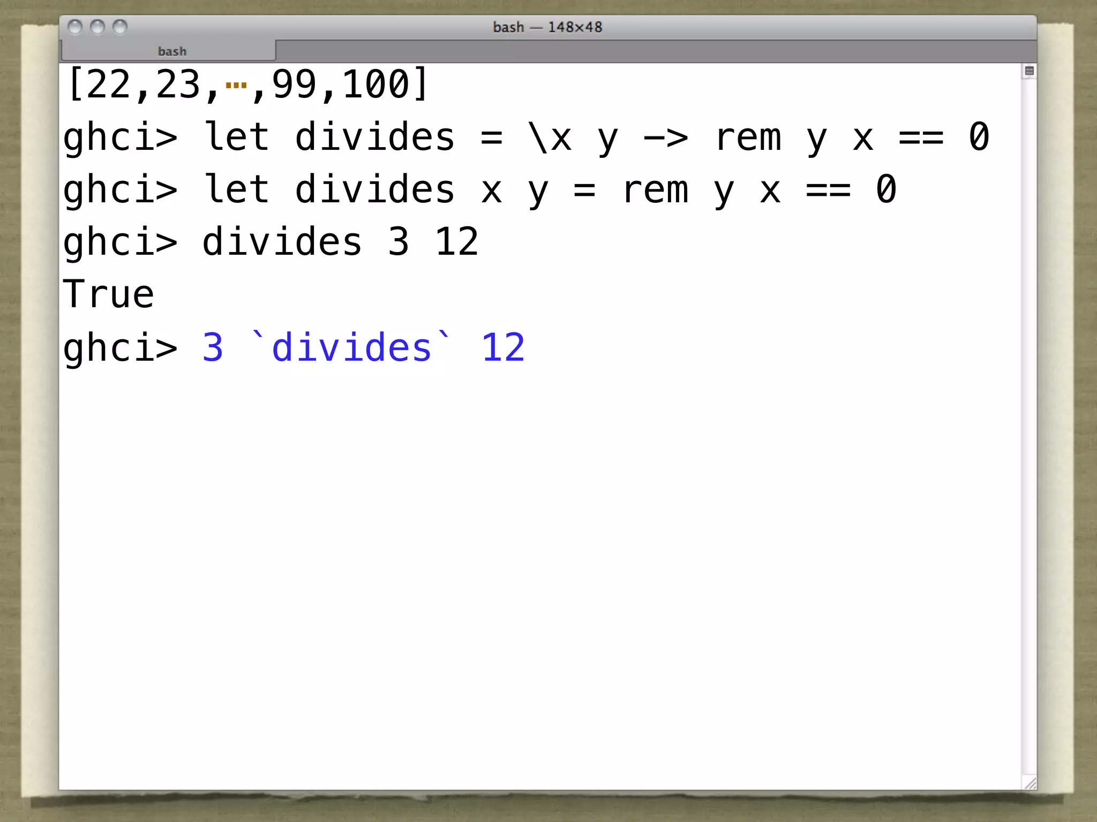Click the lambda 'let divides = \x y' line
The height and width of the screenshot is (822, 1097).
coord(527,138)
